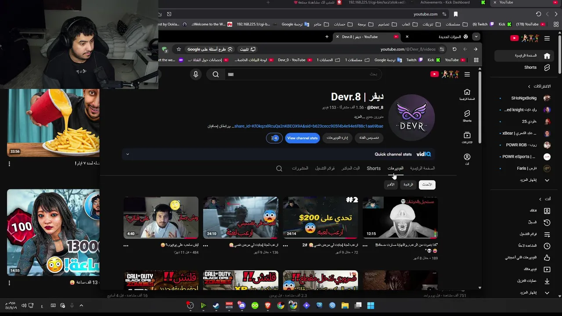Expand the Quick channel stats chevron

point(127,154)
